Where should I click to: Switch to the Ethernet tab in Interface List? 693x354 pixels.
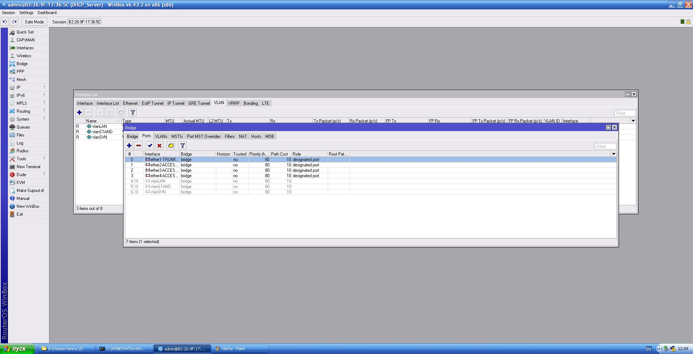[130, 103]
